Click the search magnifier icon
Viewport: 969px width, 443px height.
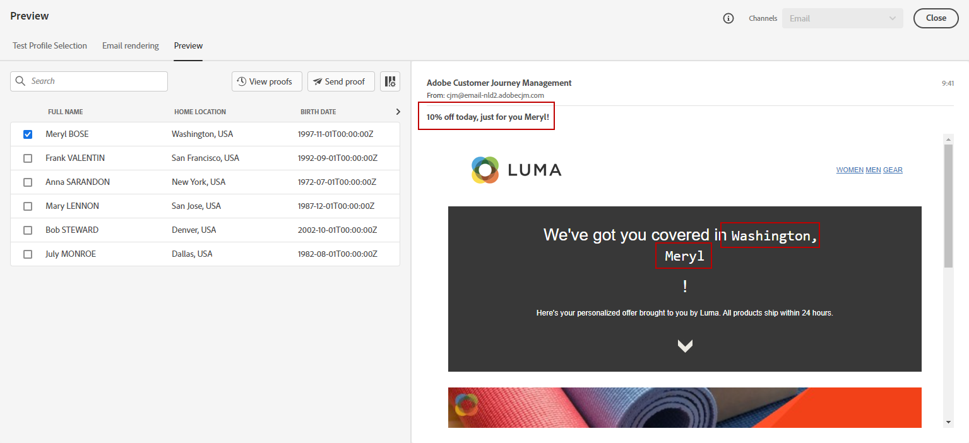coord(21,81)
